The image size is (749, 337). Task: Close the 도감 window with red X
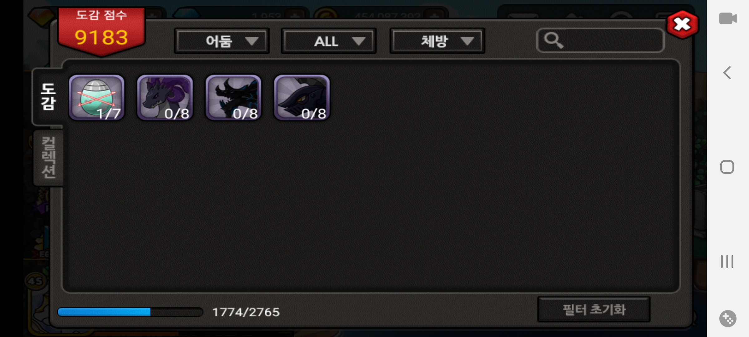(683, 24)
